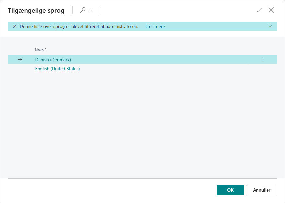Open the search magnifier icon
The width and height of the screenshot is (285, 203).
click(x=83, y=10)
